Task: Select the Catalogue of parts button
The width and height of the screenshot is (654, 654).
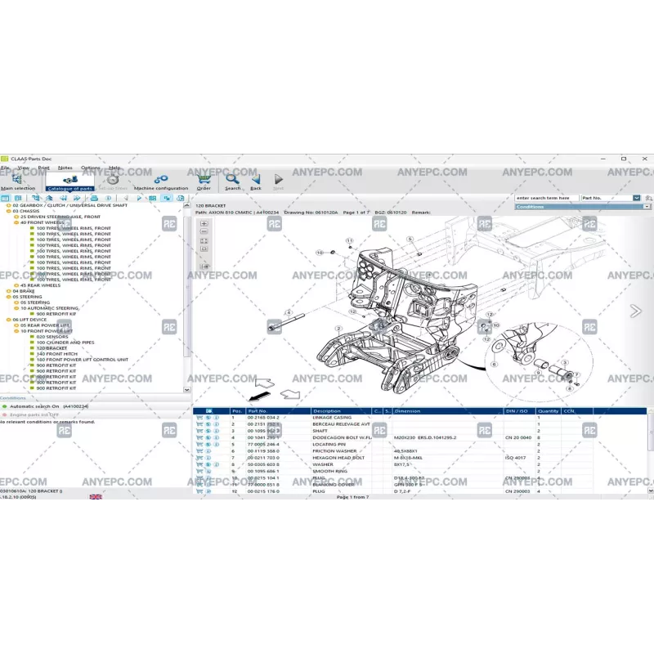Action: pyautogui.click(x=69, y=181)
